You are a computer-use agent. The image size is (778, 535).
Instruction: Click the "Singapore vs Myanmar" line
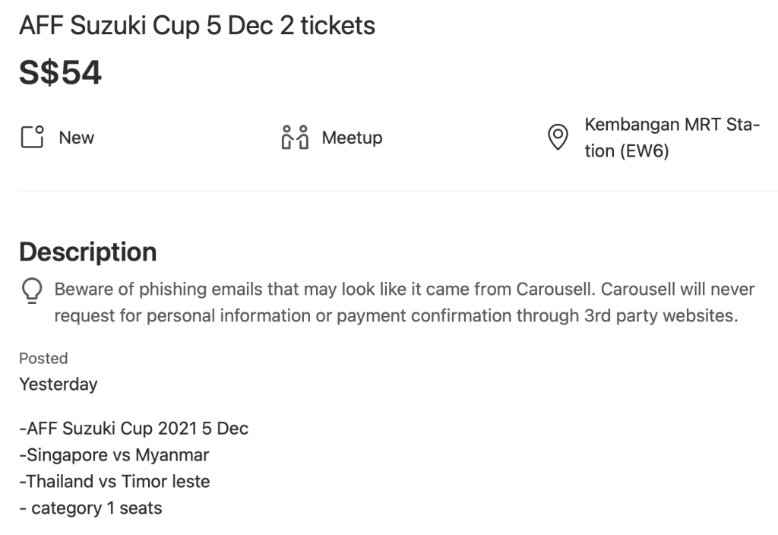pyautogui.click(x=114, y=455)
